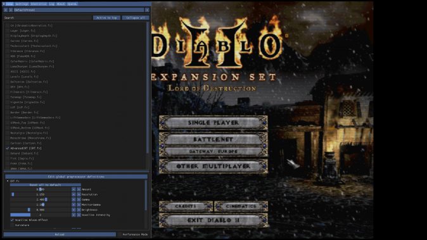
Task: Disable the AdvancedCRT effect checkbox
Action: [x=8, y=148]
